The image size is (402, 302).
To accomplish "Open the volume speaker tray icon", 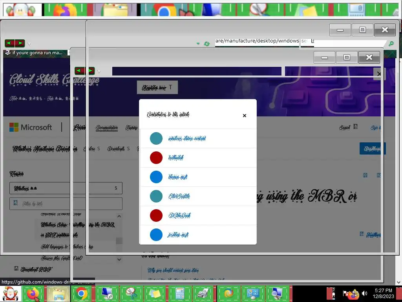I will tap(365, 293).
